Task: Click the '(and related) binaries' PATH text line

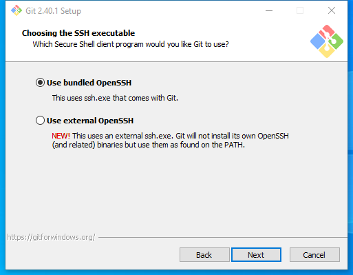Action: click(149, 145)
